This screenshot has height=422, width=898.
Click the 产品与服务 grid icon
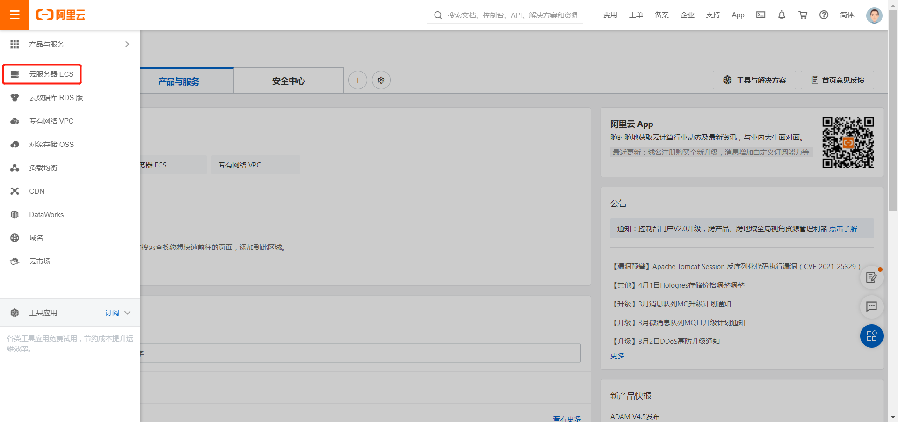[x=15, y=44]
